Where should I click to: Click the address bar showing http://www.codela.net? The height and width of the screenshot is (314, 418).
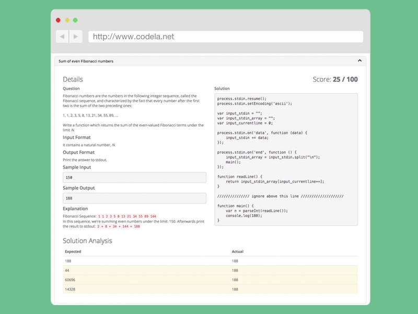click(226, 37)
